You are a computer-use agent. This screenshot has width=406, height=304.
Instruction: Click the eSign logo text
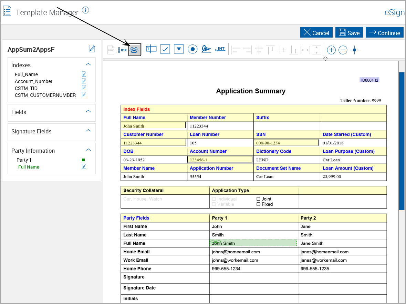click(x=394, y=12)
